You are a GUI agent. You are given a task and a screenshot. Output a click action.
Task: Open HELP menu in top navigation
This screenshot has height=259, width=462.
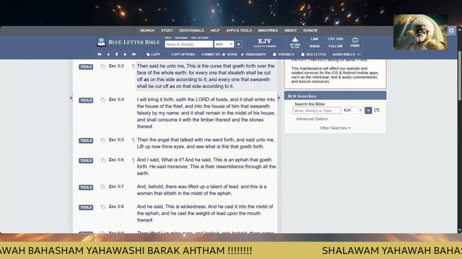point(215,31)
